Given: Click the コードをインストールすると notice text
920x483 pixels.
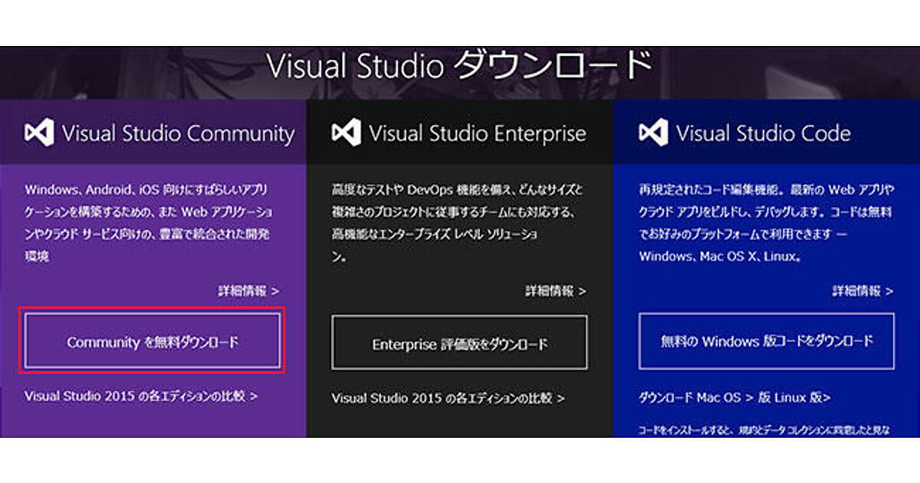Looking at the screenshot, I should pyautogui.click(x=765, y=432).
